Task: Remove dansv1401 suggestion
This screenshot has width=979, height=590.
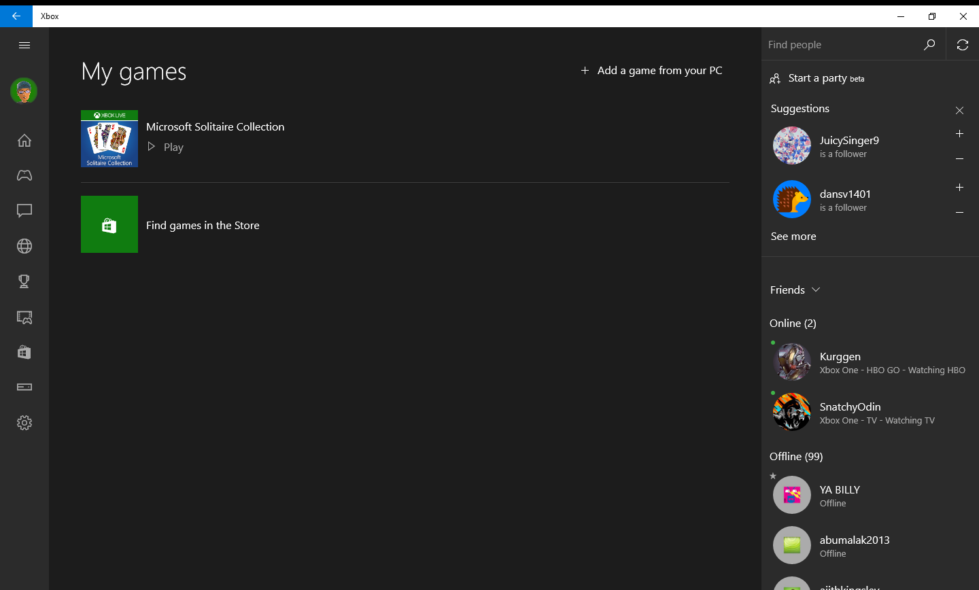Action: pyautogui.click(x=959, y=213)
